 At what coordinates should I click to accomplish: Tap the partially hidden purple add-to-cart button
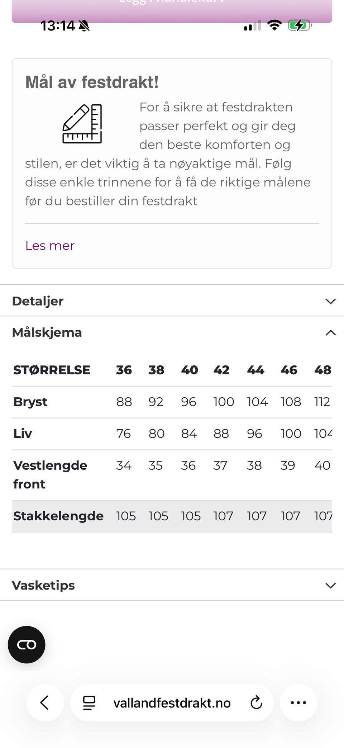coord(172,11)
